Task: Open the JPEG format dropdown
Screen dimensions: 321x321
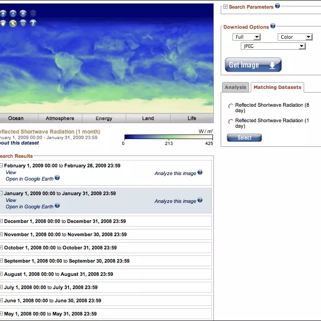Action: coord(273,46)
